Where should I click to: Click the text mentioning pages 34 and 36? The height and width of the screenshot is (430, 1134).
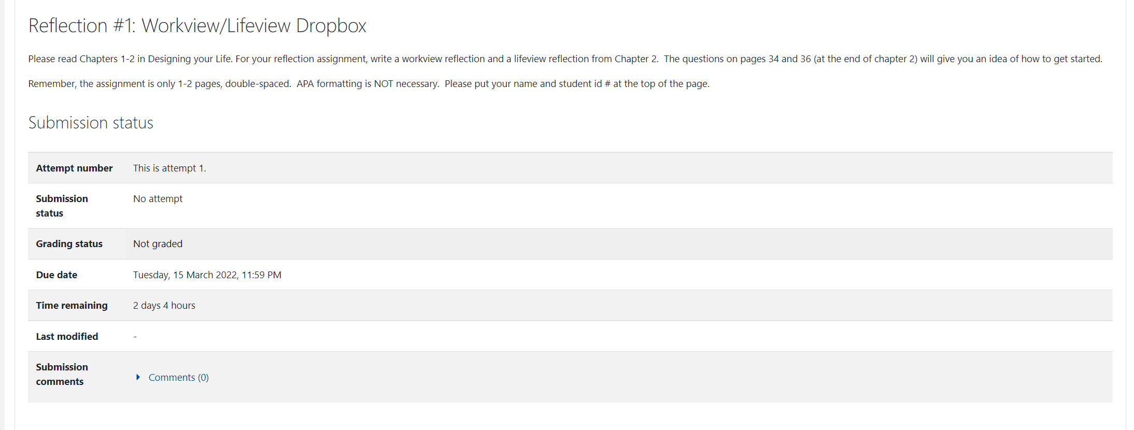point(883,59)
